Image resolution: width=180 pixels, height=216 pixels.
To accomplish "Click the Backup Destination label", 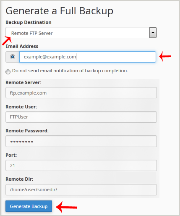I will [29, 22].
